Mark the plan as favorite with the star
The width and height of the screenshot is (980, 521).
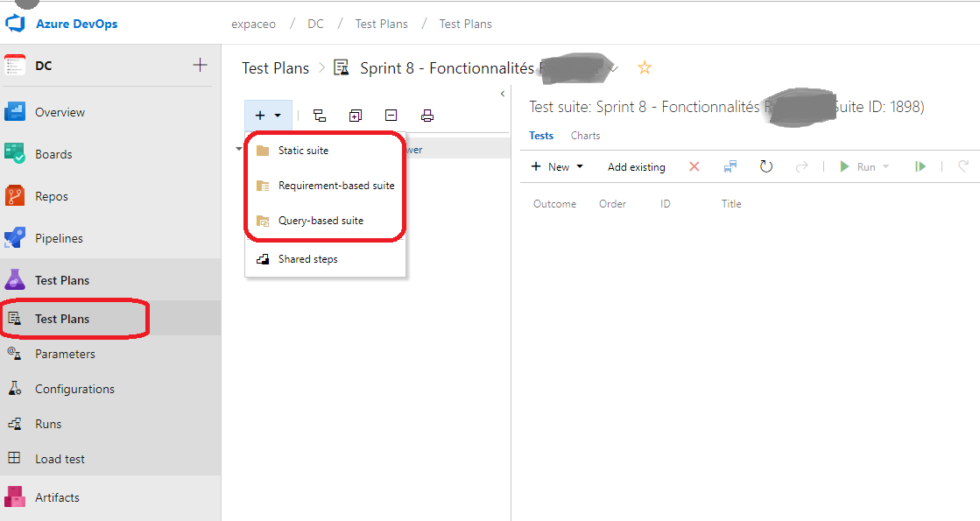(x=645, y=67)
